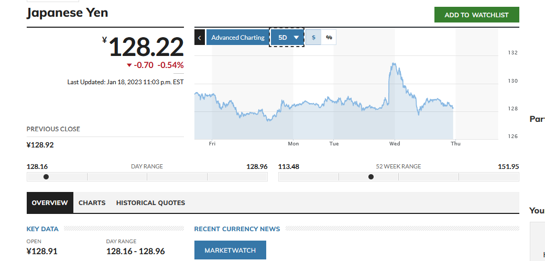This screenshot has height=261, width=545.
Task: Open the Advanced Charting view
Action: tap(238, 37)
